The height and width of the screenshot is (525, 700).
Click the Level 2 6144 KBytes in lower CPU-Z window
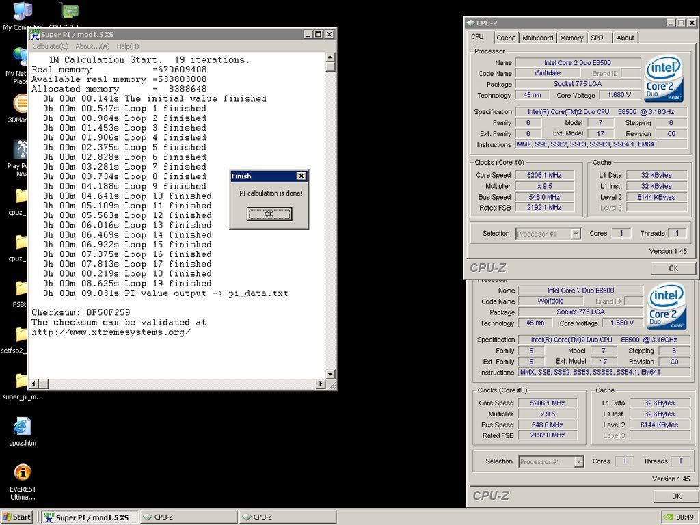pyautogui.click(x=660, y=425)
